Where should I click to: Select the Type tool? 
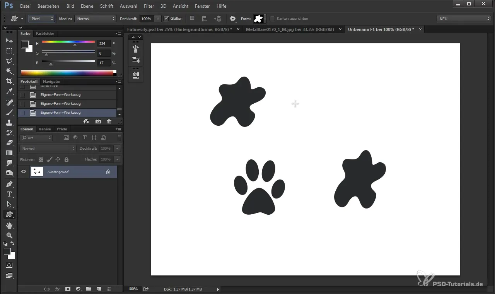(x=9, y=194)
